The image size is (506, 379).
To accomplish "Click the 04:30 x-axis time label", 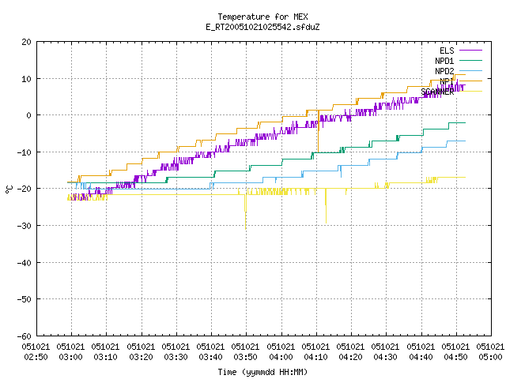I will pos(386,357).
